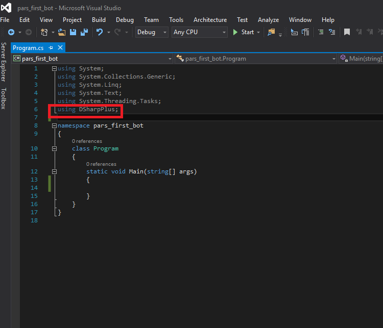
Task: Click the Visual Studio logo icon
Action: (6, 8)
